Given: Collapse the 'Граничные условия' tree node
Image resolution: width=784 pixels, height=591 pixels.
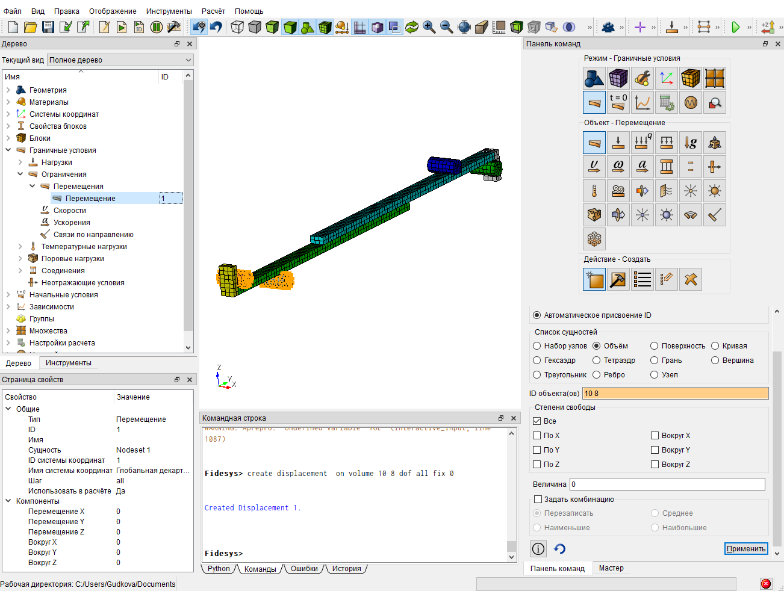Looking at the screenshot, I should point(8,150).
